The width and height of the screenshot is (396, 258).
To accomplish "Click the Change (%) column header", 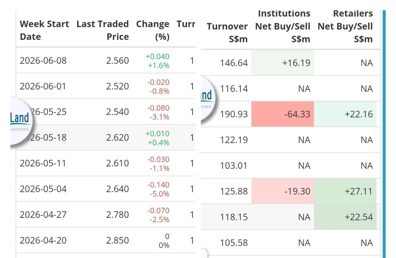I will (x=153, y=30).
